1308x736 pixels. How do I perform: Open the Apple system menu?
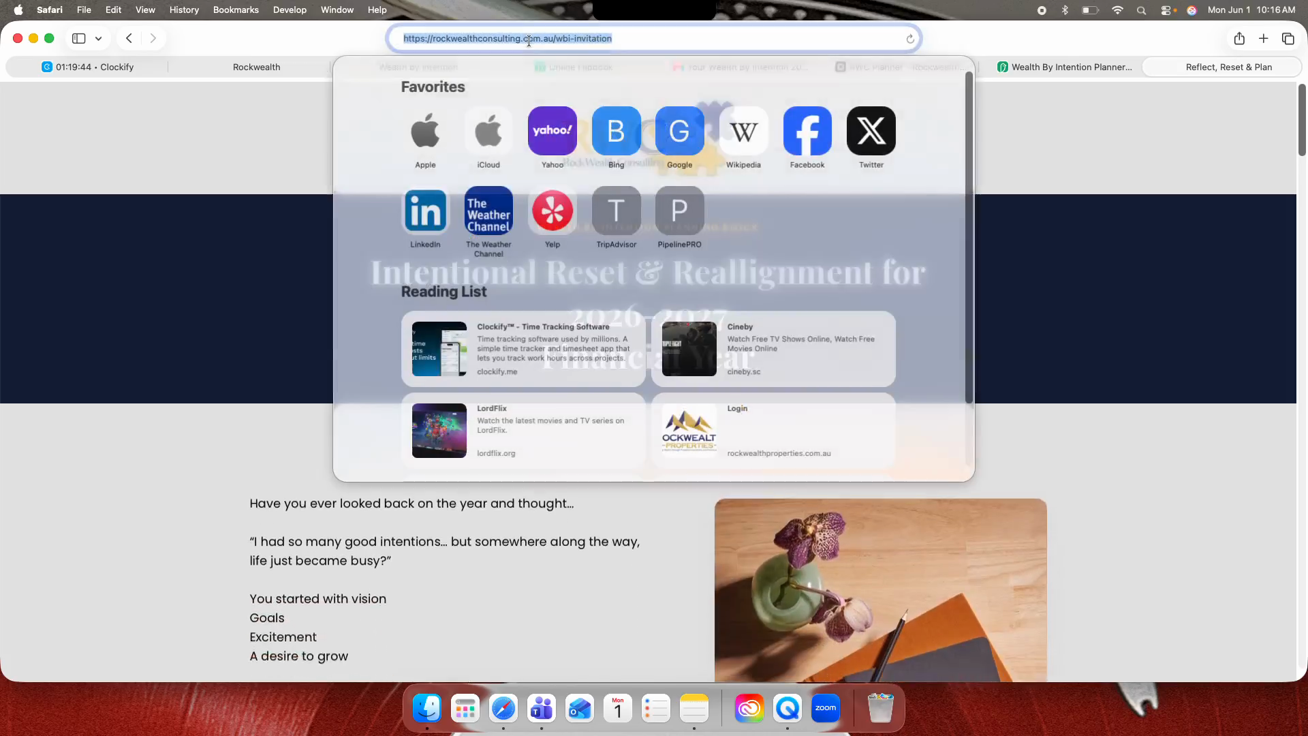[x=18, y=10]
